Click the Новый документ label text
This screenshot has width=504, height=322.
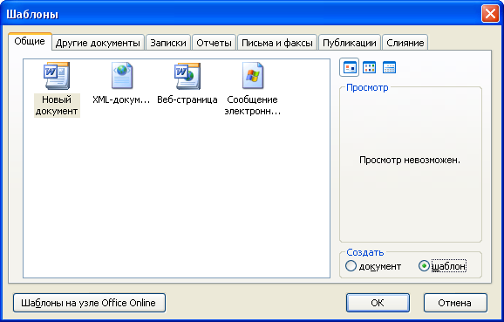coord(57,106)
